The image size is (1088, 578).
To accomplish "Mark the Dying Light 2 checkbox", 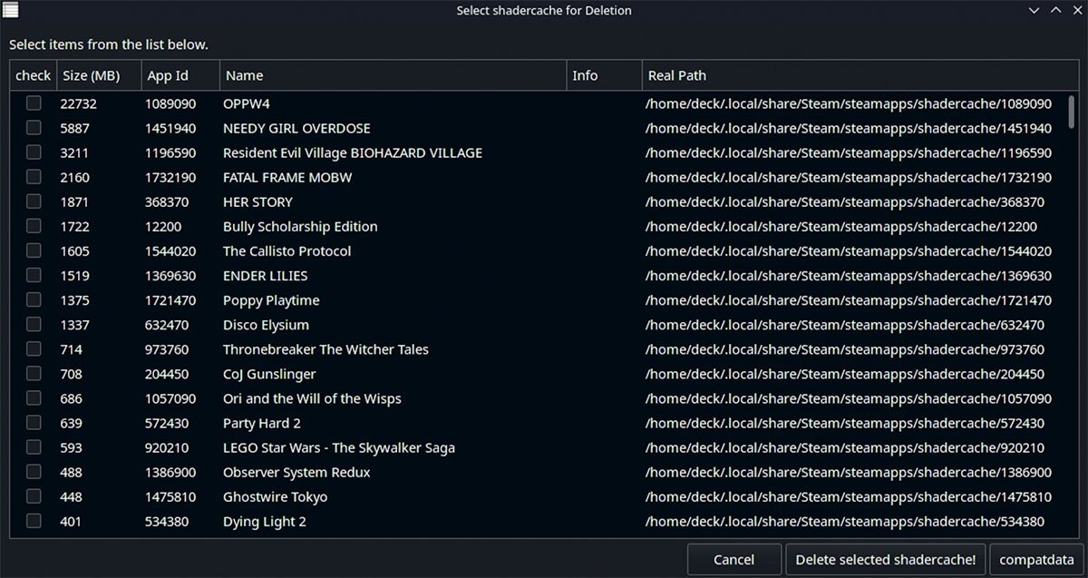I will tap(34, 521).
